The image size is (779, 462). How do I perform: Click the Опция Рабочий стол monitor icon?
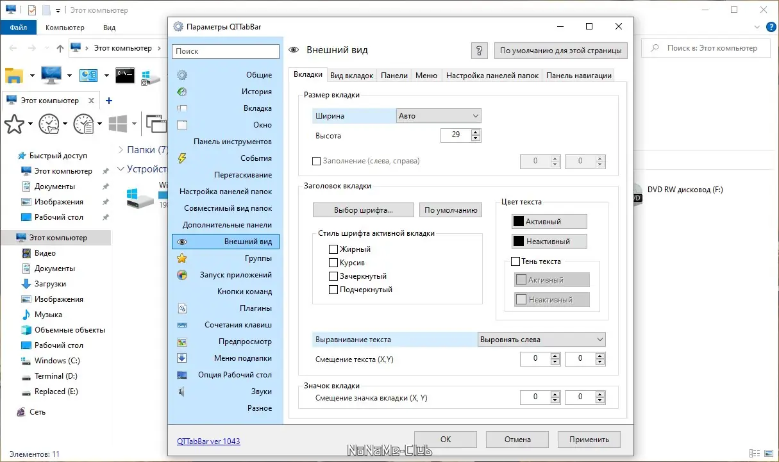182,375
